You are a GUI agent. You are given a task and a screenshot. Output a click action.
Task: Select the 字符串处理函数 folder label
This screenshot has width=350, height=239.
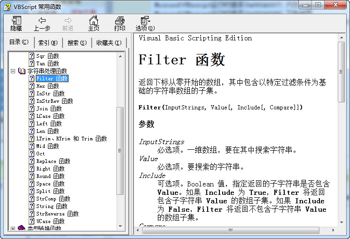47,71
